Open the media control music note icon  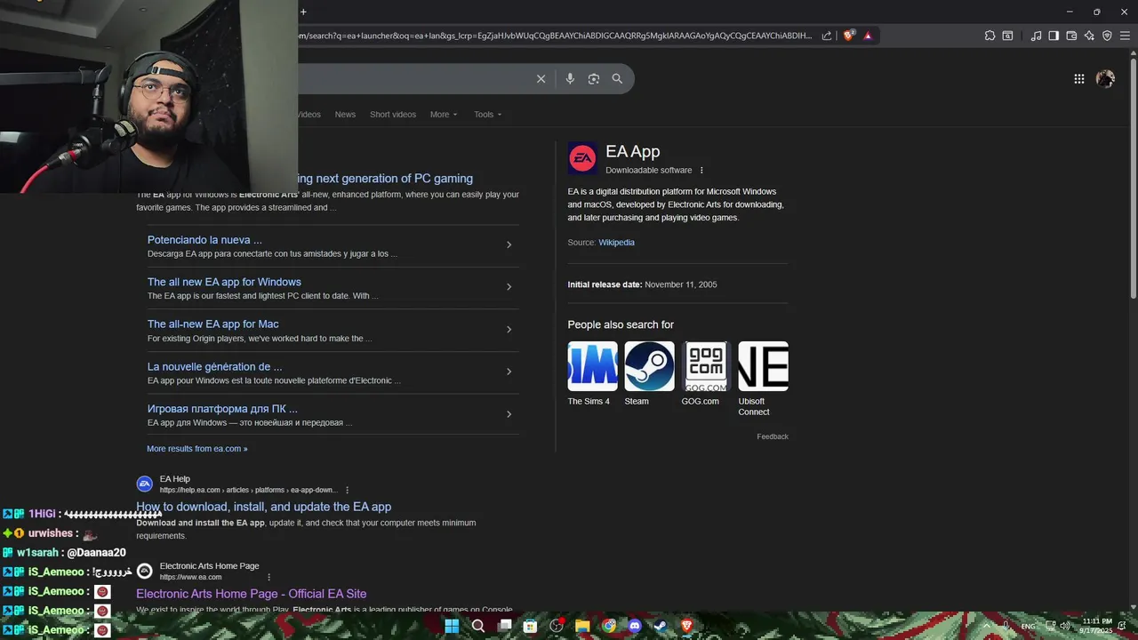[x=1036, y=36]
